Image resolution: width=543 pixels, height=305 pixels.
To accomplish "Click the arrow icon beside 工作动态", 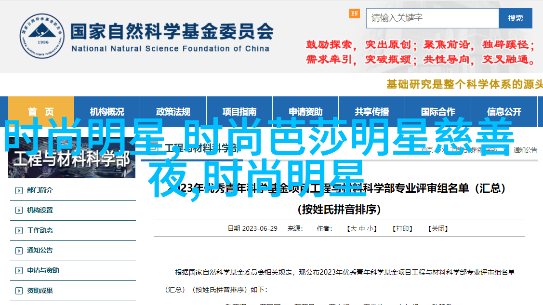I will click(19, 231).
